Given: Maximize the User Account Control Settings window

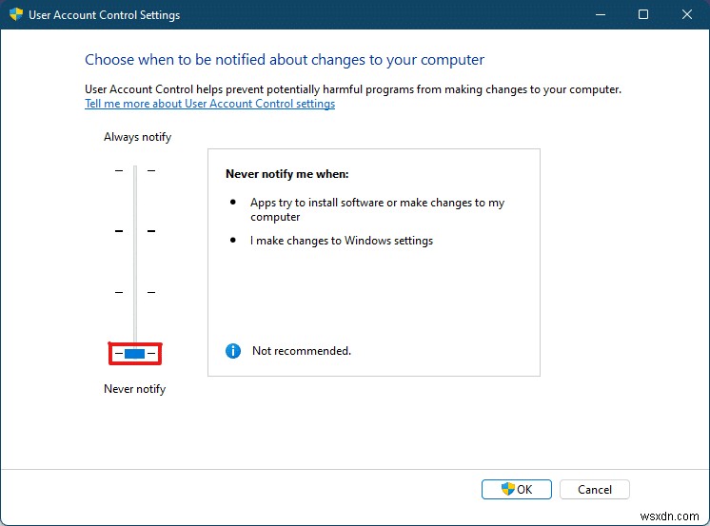Looking at the screenshot, I should pyautogui.click(x=643, y=14).
